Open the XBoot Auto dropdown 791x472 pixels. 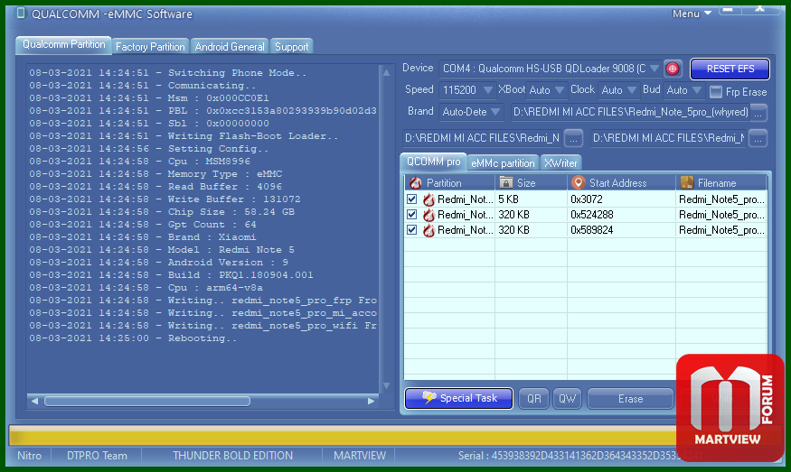click(559, 90)
